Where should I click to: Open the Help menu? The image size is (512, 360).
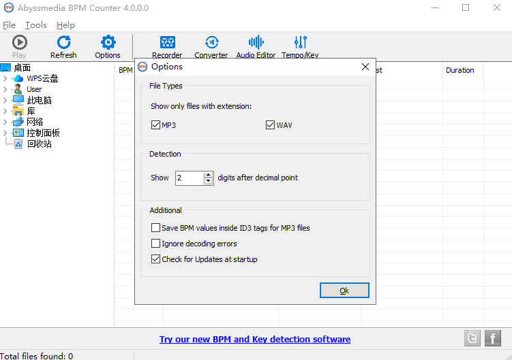(65, 25)
